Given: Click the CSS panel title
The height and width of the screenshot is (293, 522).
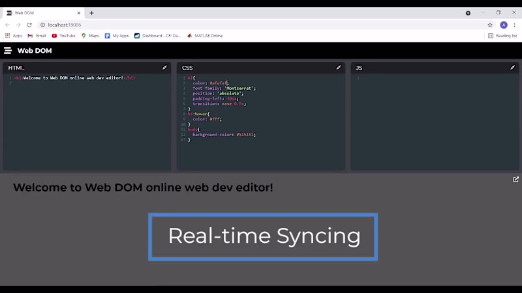Looking at the screenshot, I should point(187,68).
